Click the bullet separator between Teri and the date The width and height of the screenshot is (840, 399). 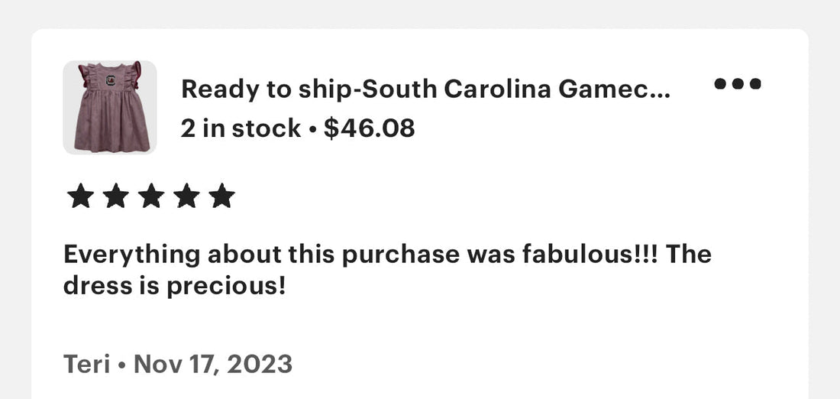[x=121, y=365]
